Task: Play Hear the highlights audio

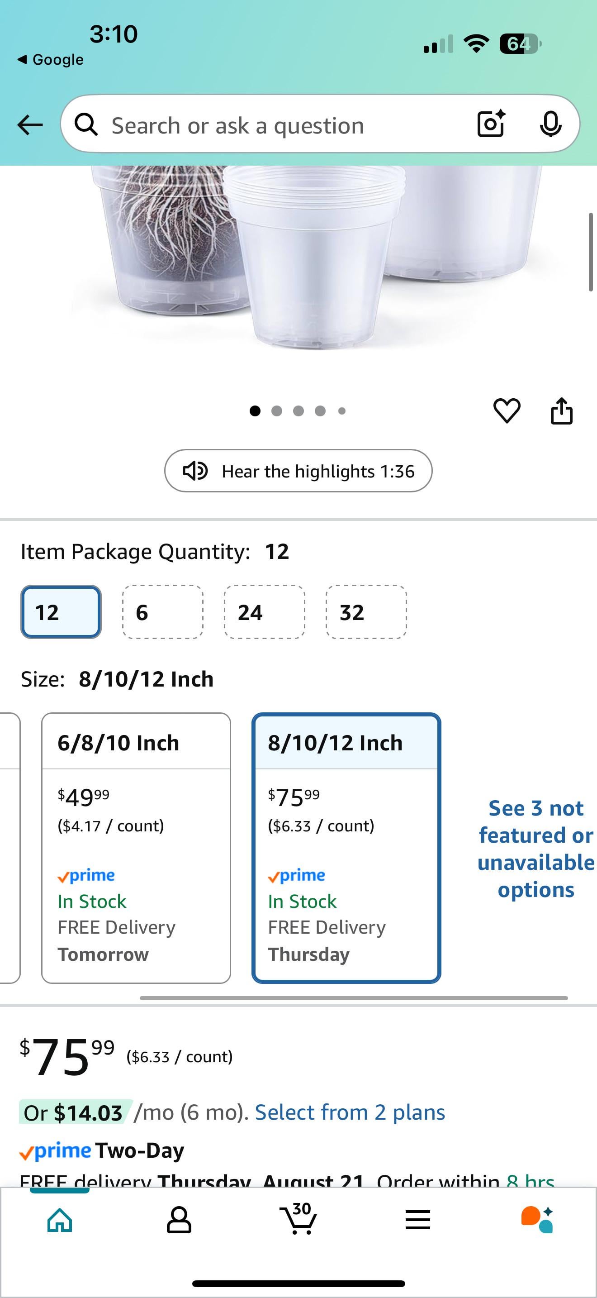Action: [x=298, y=471]
